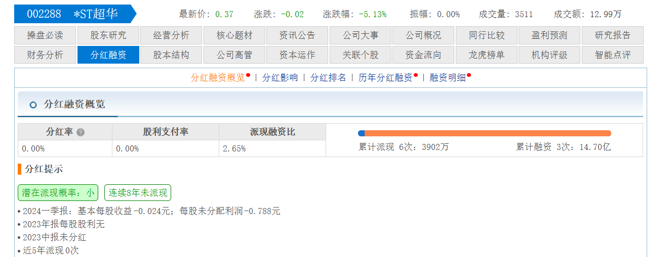Click the 连续8年未派现 tag
672x257 pixels.
pos(138,193)
